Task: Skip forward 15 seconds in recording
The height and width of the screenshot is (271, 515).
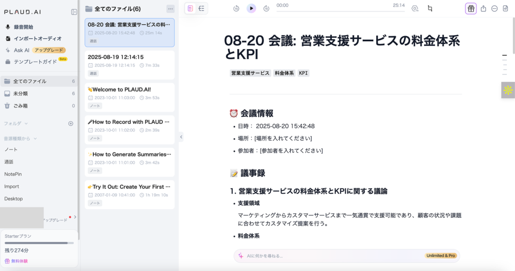Action: coord(267,9)
